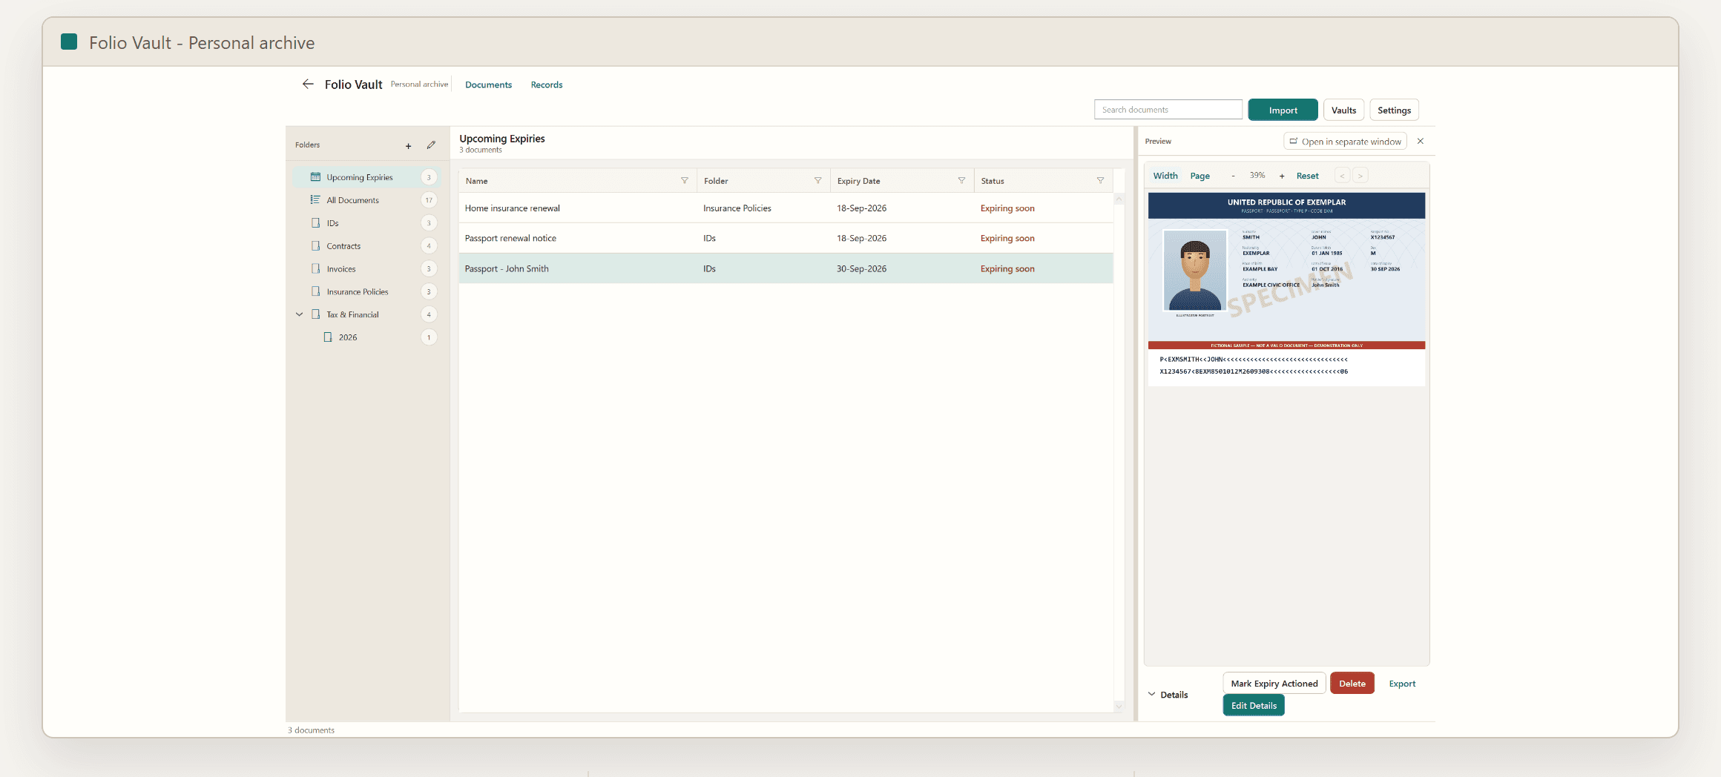Open Vaults
Image resolution: width=1721 pixels, height=777 pixels.
1343,110
